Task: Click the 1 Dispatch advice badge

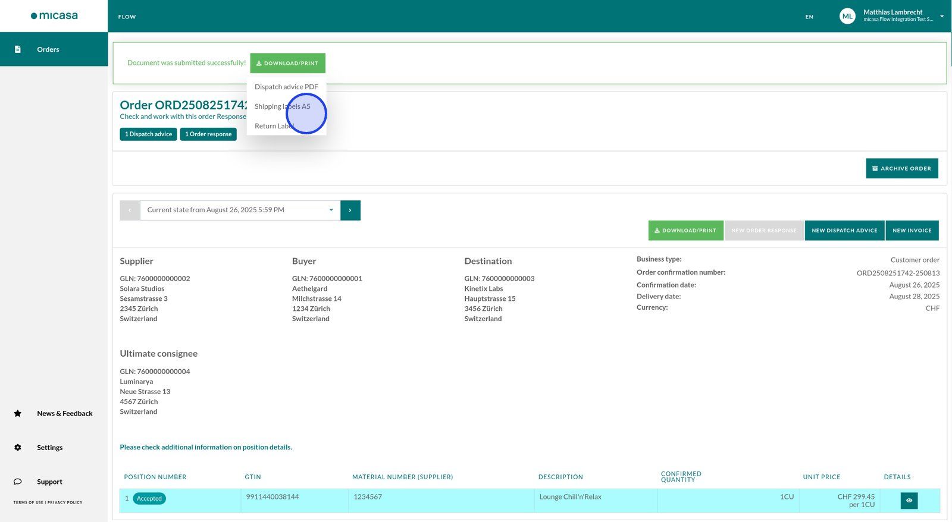Action: point(148,134)
